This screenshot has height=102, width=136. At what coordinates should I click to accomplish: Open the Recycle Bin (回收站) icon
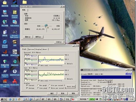5,33
